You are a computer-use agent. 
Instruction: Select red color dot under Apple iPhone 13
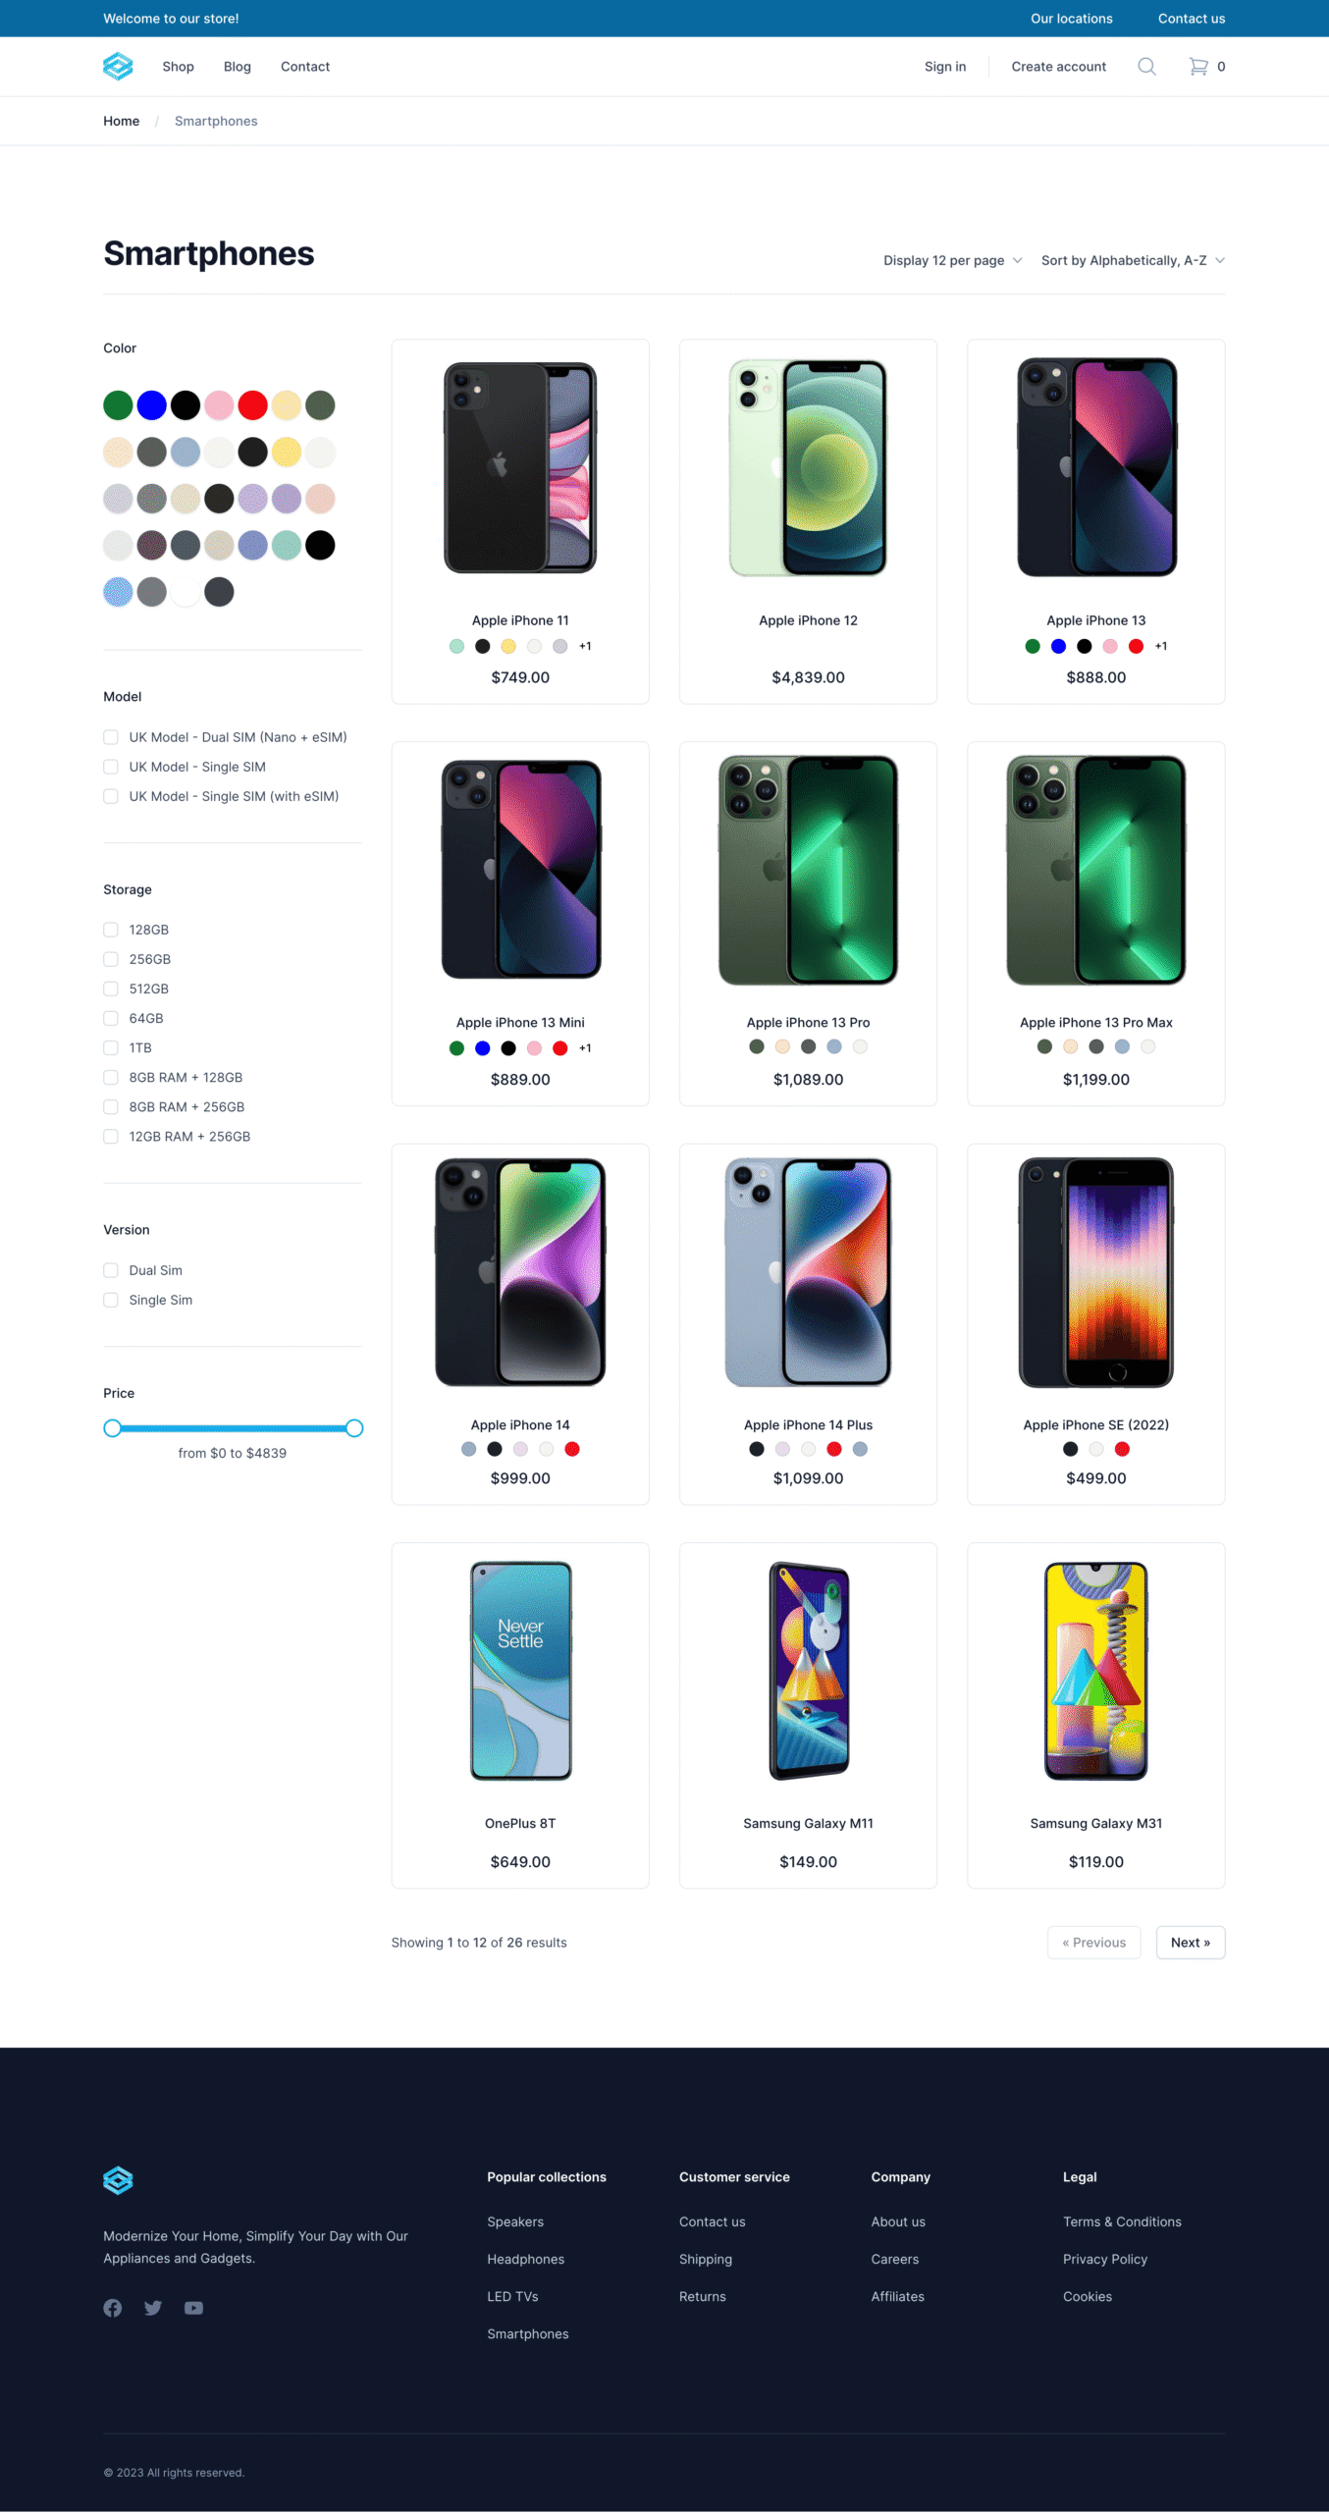click(x=1136, y=646)
